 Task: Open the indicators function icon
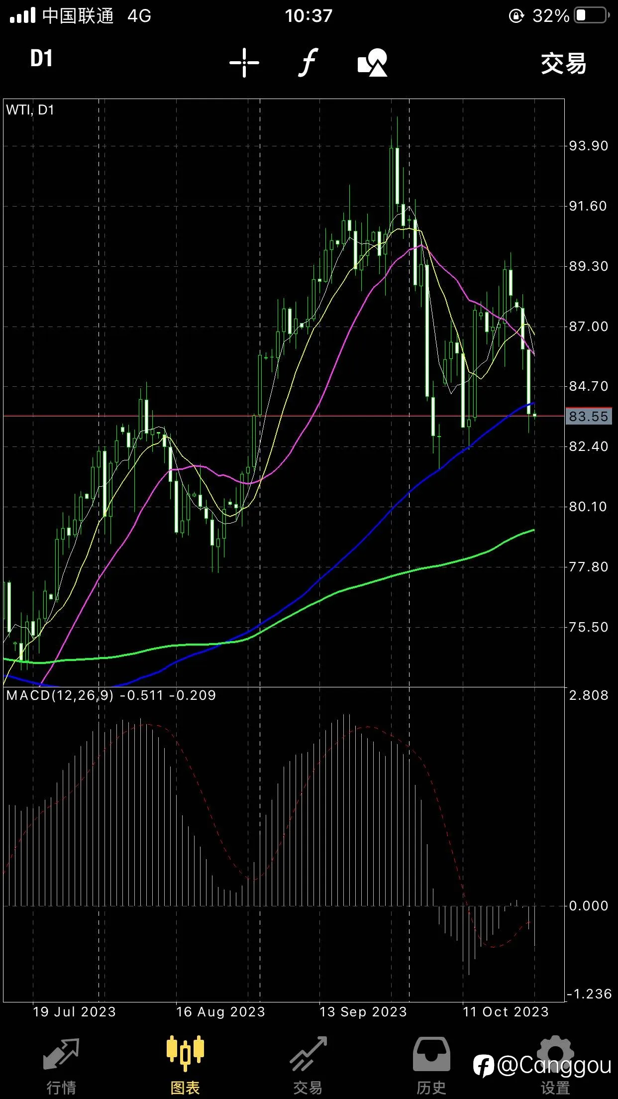309,63
